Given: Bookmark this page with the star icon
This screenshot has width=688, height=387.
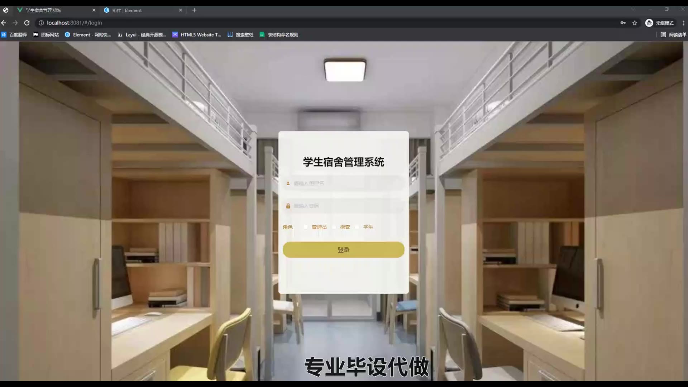Looking at the screenshot, I should pyautogui.click(x=635, y=23).
